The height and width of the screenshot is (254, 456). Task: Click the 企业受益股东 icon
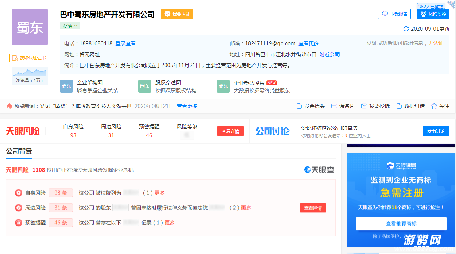(223, 86)
